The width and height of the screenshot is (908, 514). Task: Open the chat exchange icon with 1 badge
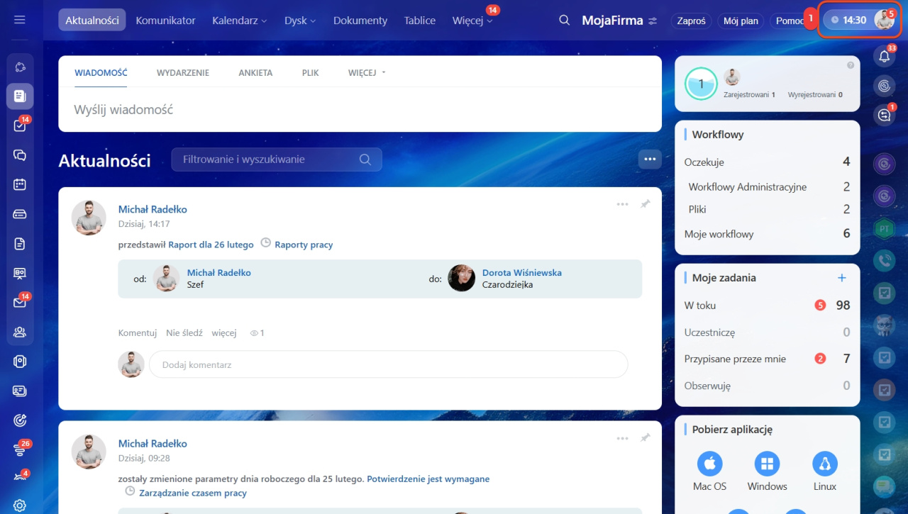pyautogui.click(x=884, y=115)
